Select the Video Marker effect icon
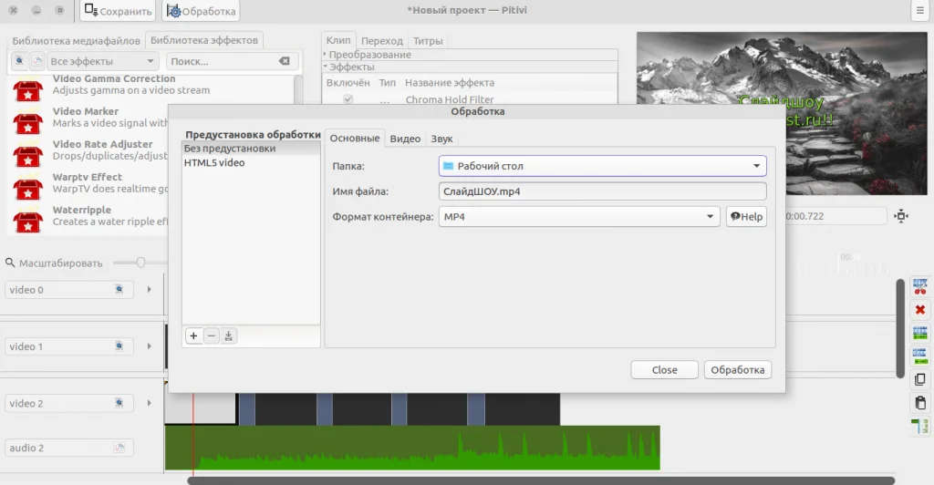 pyautogui.click(x=28, y=123)
